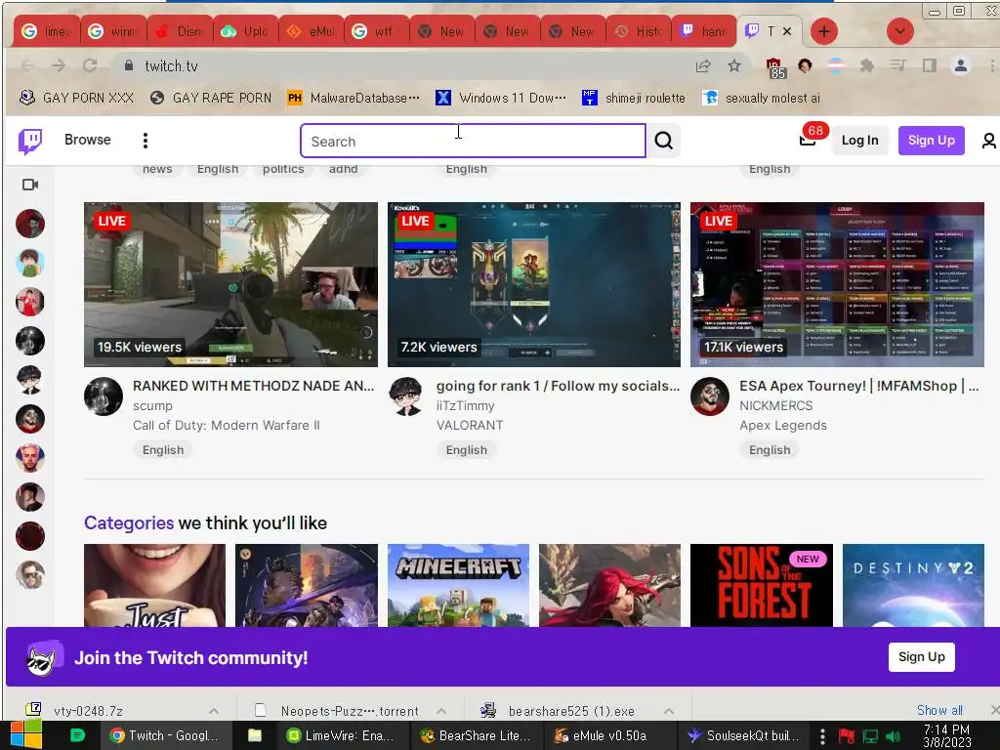1000x750 pixels.
Task: Click the news tag
Action: tap(157, 169)
